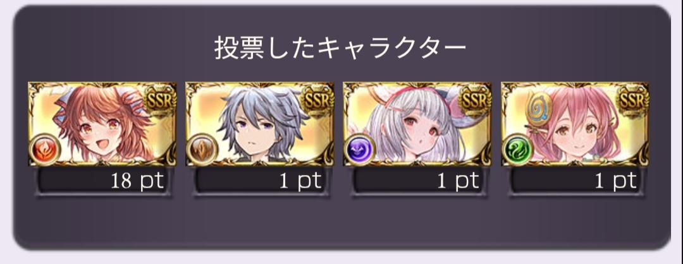683x264 pixels.
Task: Click the 1 pt label under earth character
Action: (301, 182)
